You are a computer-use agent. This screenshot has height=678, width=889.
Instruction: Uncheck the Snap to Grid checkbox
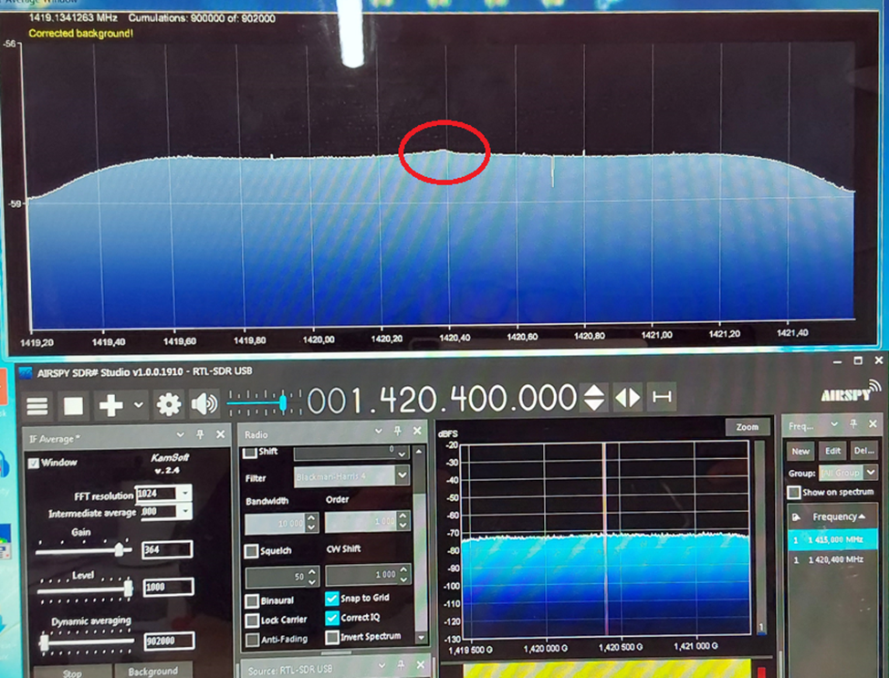point(332,599)
